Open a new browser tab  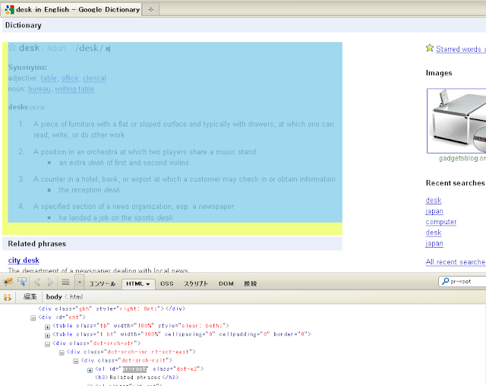click(151, 10)
